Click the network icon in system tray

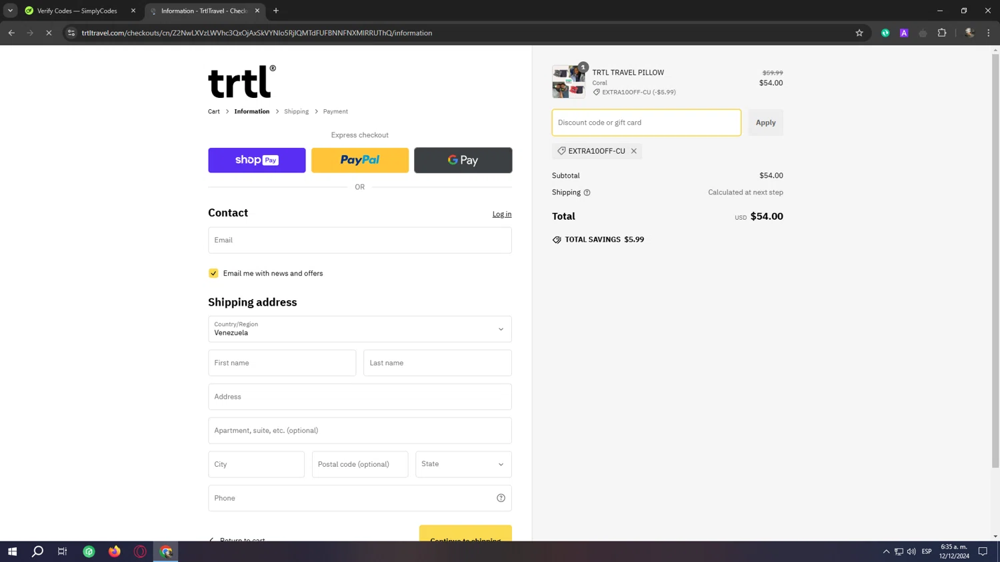899,551
